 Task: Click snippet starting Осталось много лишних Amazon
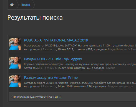tap(80, 83)
